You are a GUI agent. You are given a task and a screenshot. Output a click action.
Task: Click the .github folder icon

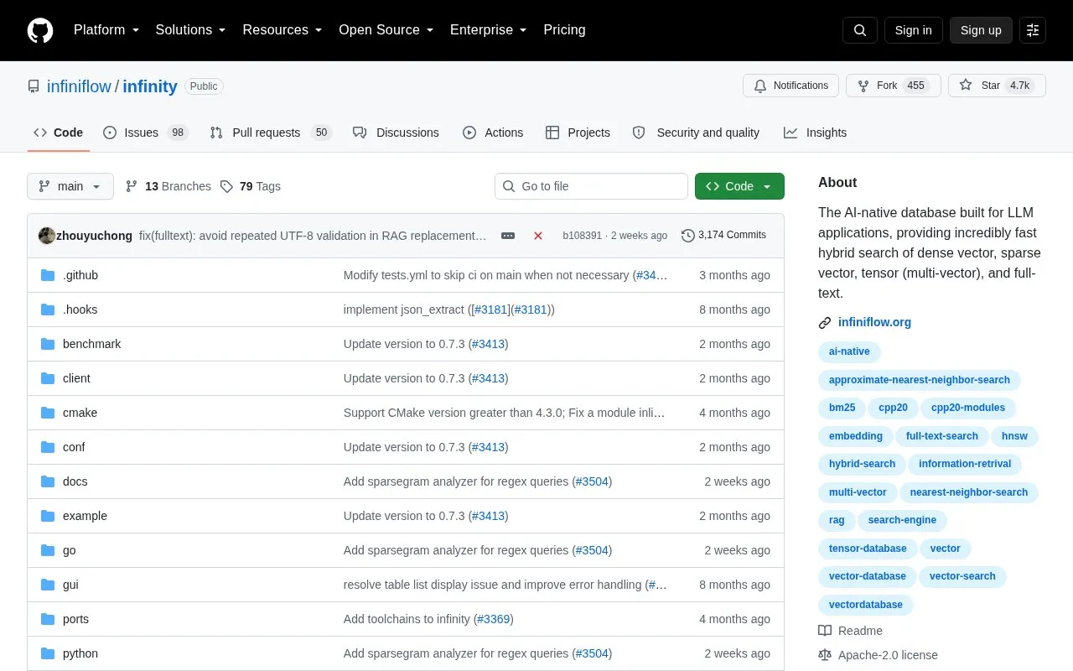(48, 275)
